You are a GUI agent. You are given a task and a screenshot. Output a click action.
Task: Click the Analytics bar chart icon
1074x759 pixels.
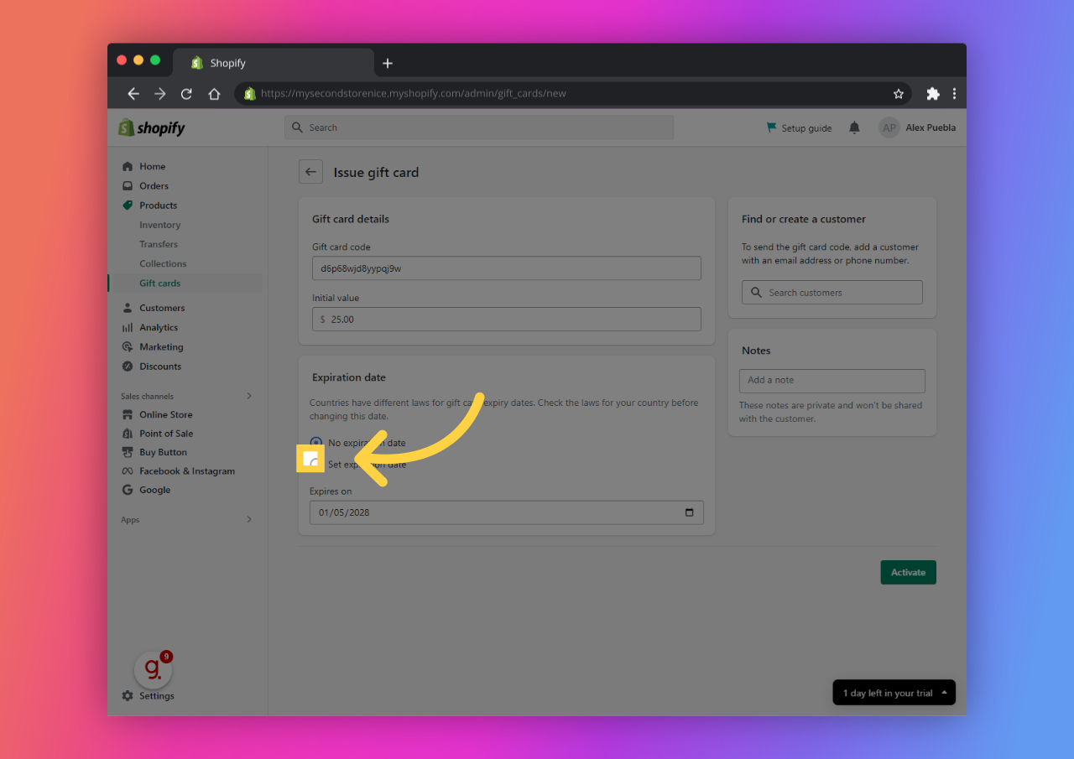point(128,327)
